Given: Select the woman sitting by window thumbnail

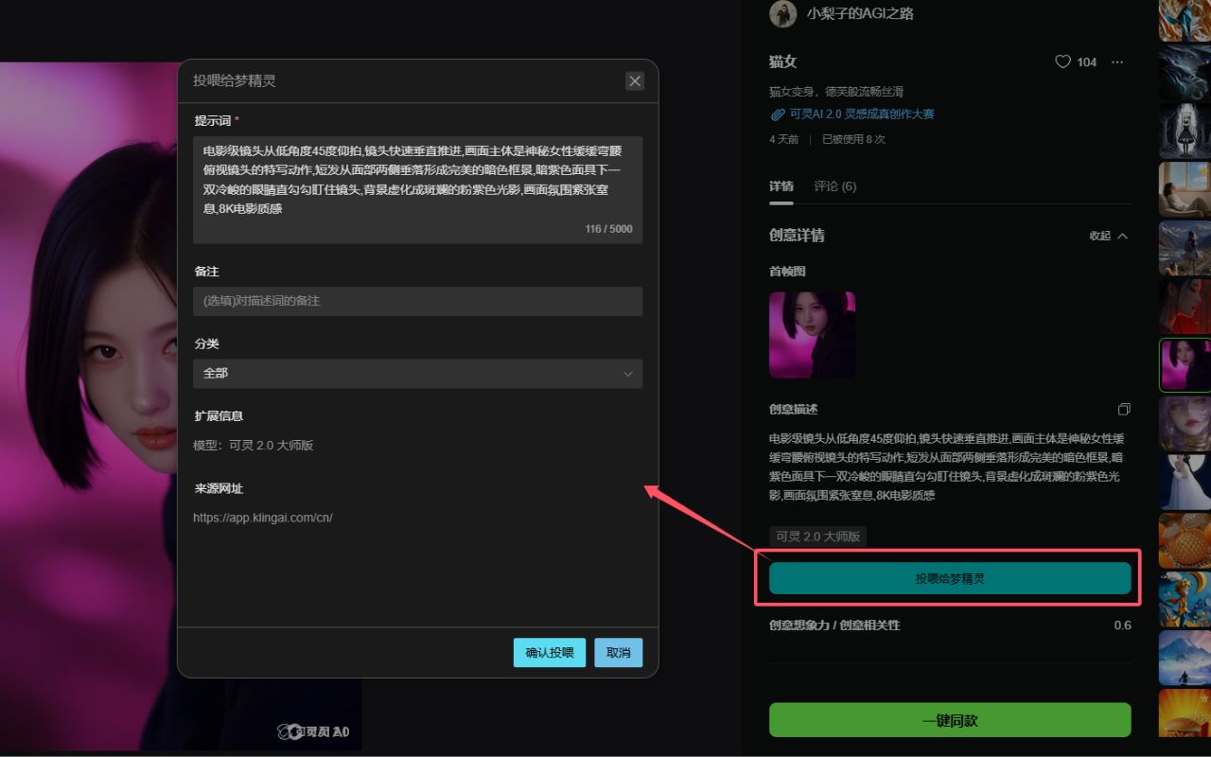Looking at the screenshot, I should (1185, 190).
